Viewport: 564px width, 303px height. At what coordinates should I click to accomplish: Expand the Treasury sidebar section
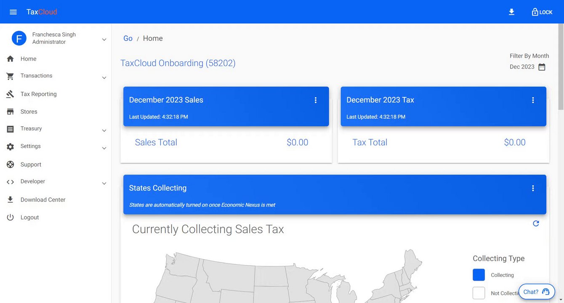point(104,130)
